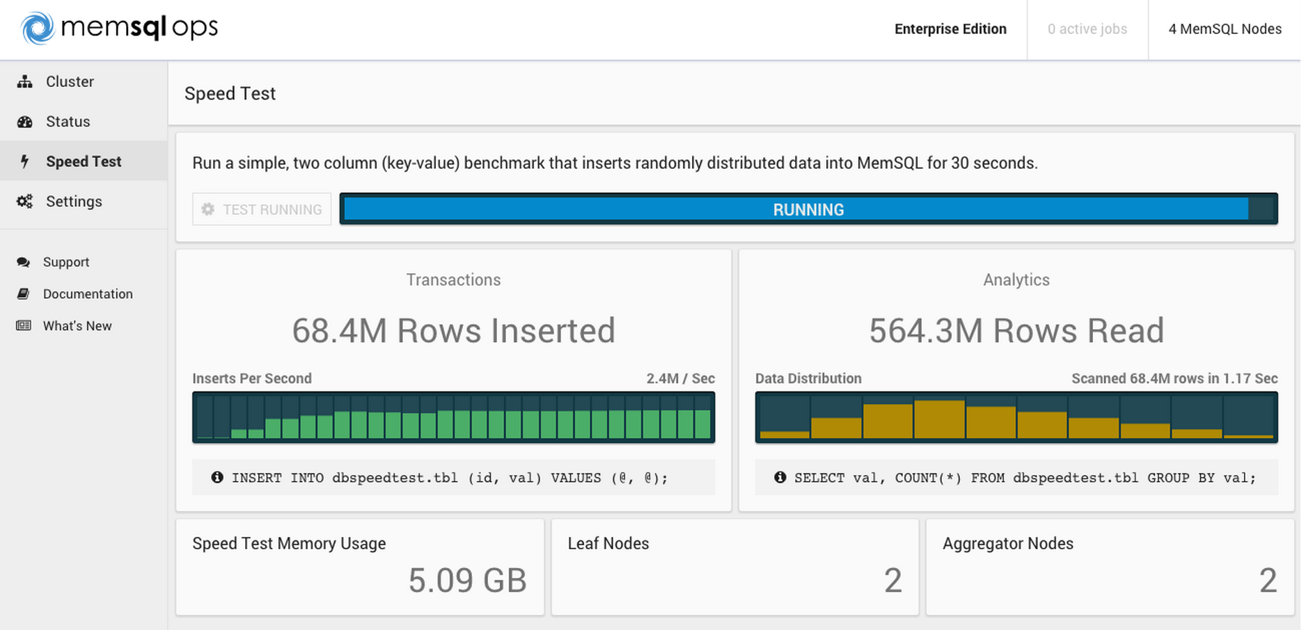Click the Cluster hierarchy icon in sidebar
1306x630 pixels.
(x=25, y=81)
